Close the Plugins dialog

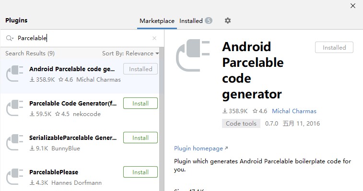tap(353, 6)
